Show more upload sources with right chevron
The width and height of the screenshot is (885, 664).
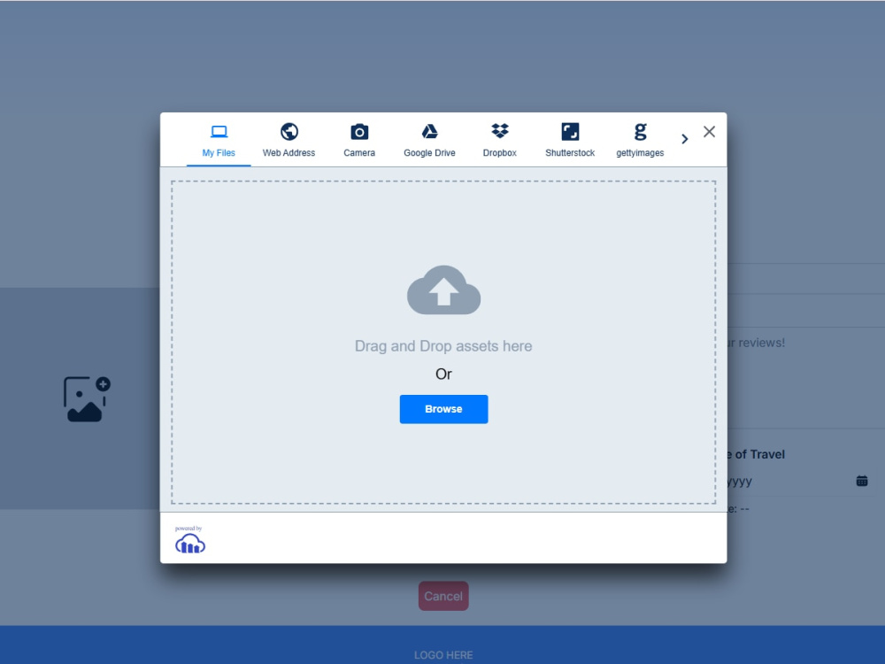pos(685,139)
